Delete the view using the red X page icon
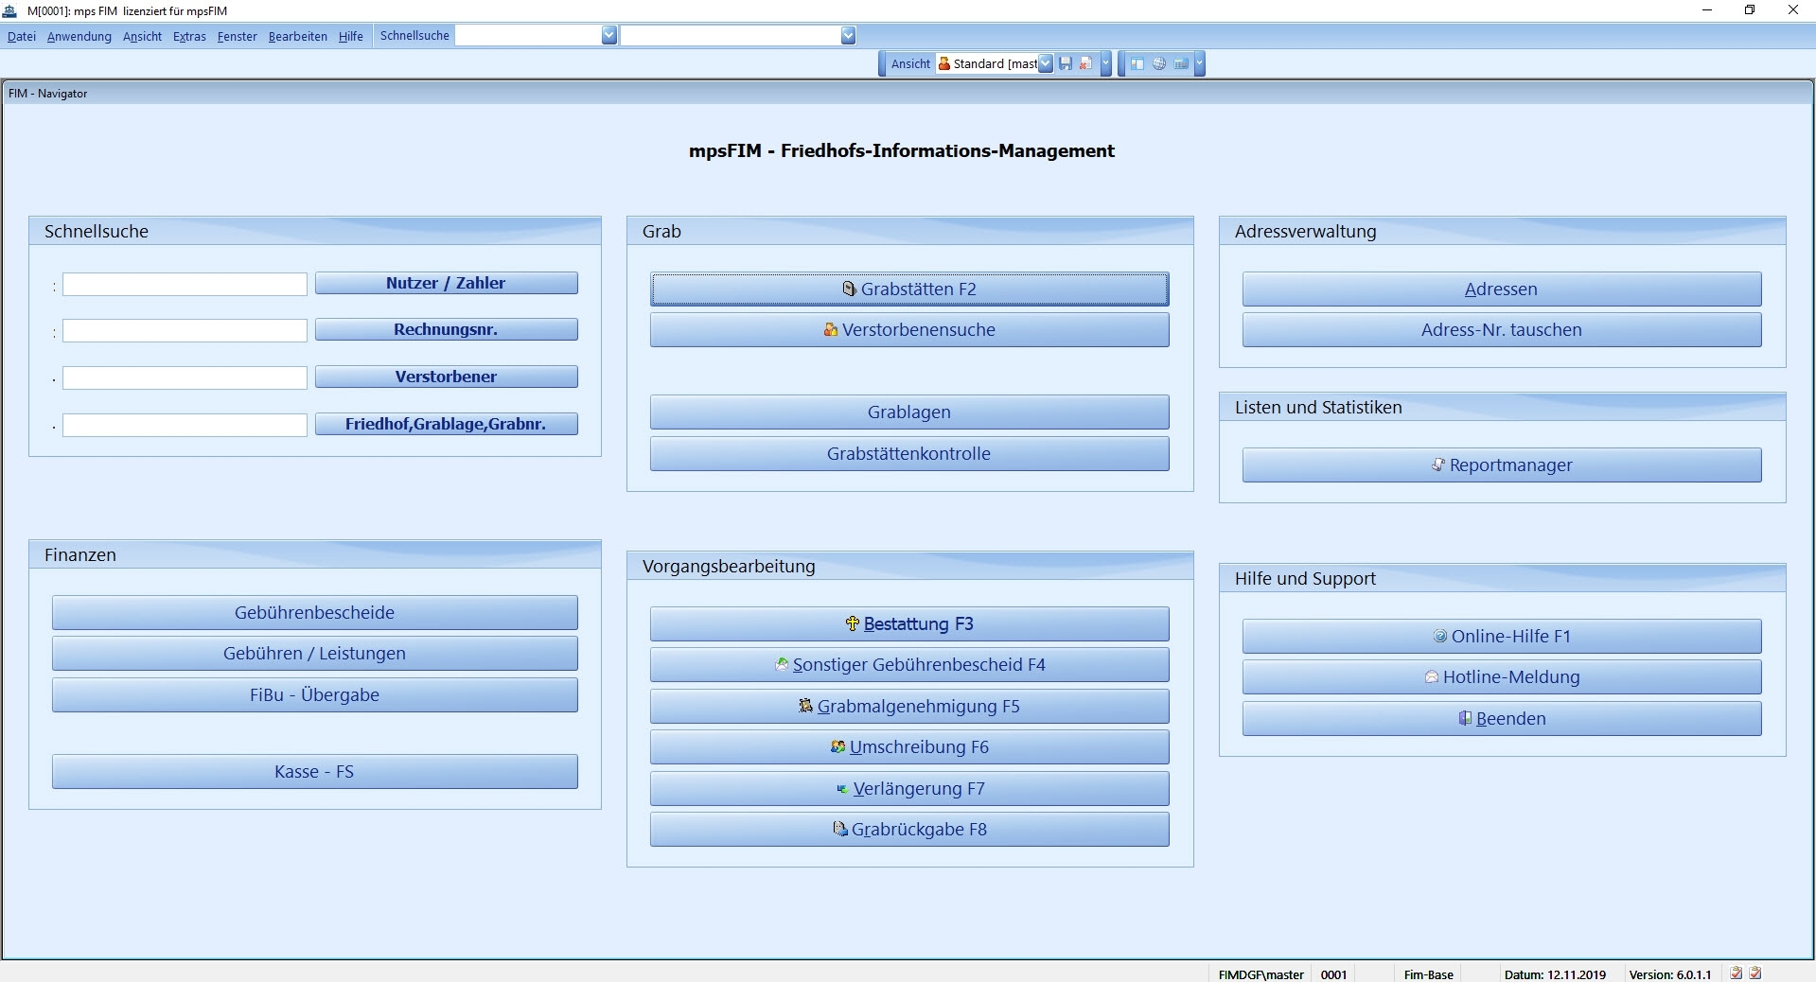This screenshot has height=982, width=1816. point(1085,63)
